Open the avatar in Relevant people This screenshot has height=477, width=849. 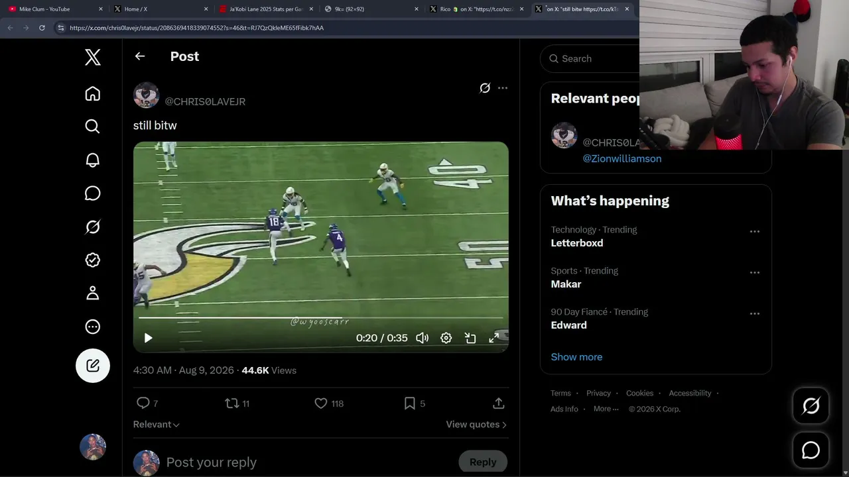(x=564, y=136)
